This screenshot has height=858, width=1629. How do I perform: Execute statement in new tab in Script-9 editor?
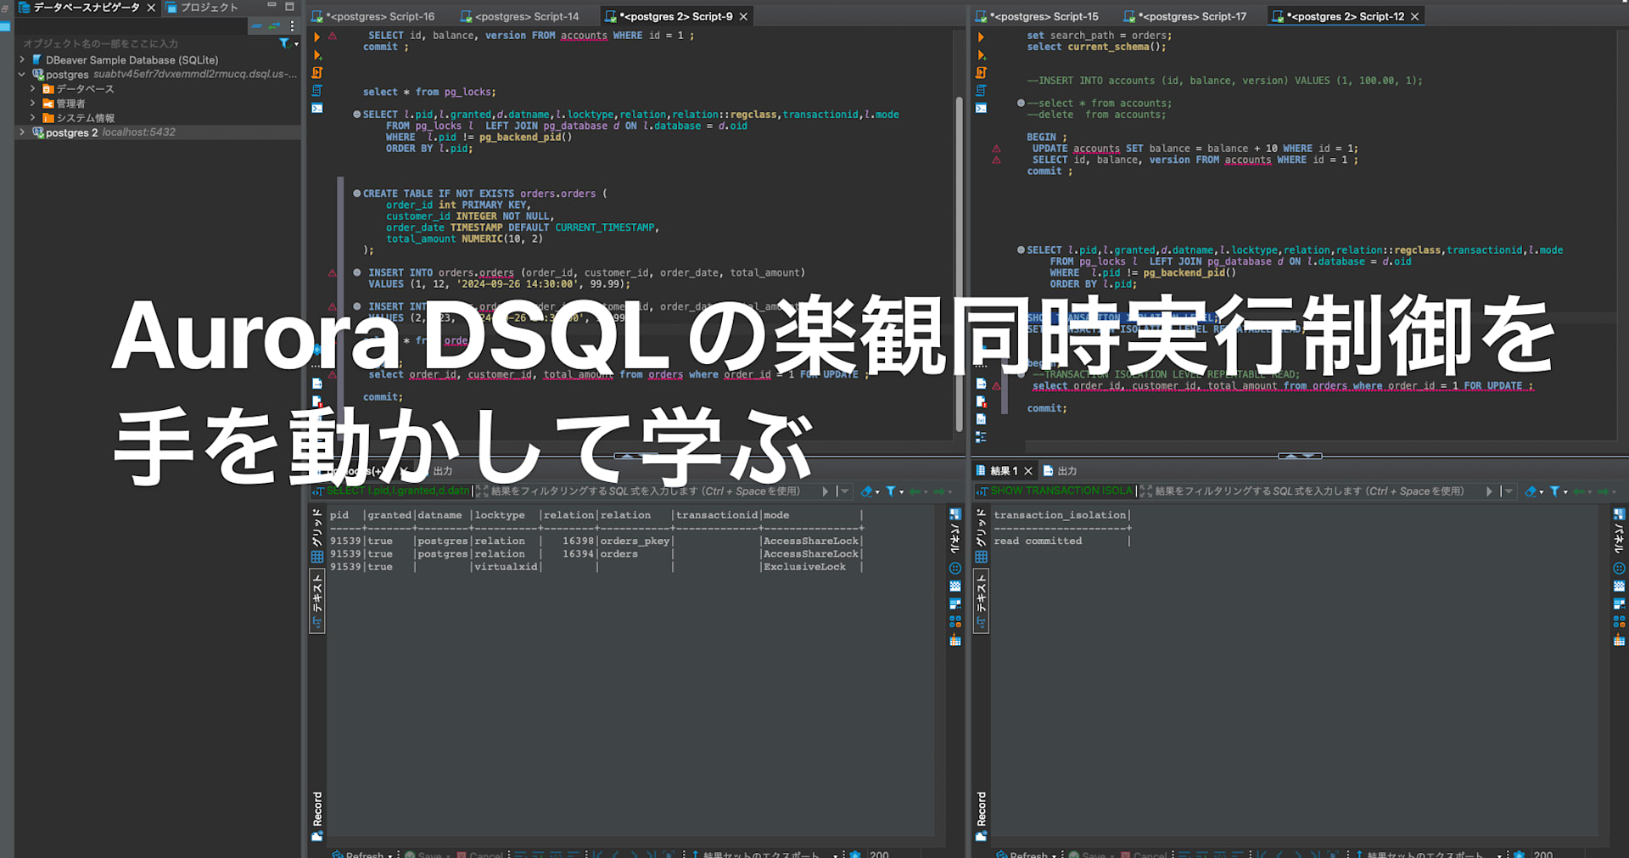(x=317, y=55)
